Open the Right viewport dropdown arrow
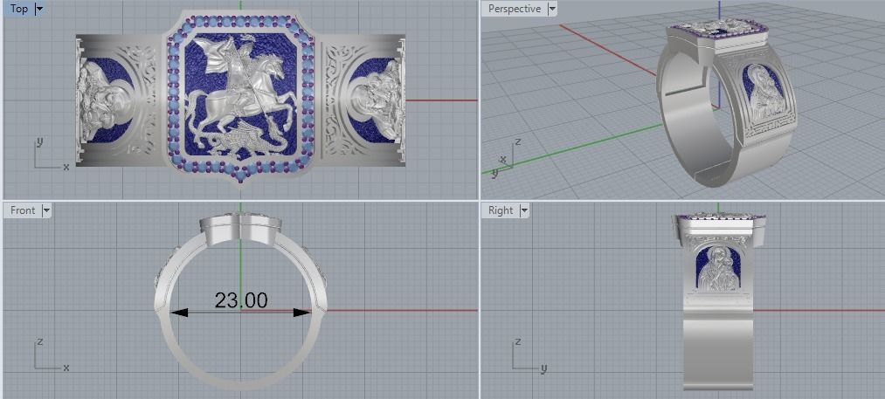Viewport: 885px width, 399px height. (x=524, y=210)
